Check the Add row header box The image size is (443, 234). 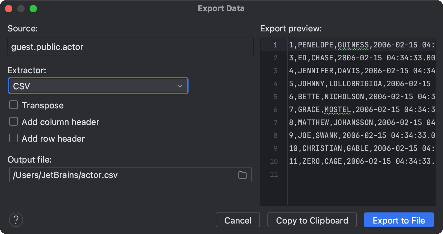pos(13,138)
